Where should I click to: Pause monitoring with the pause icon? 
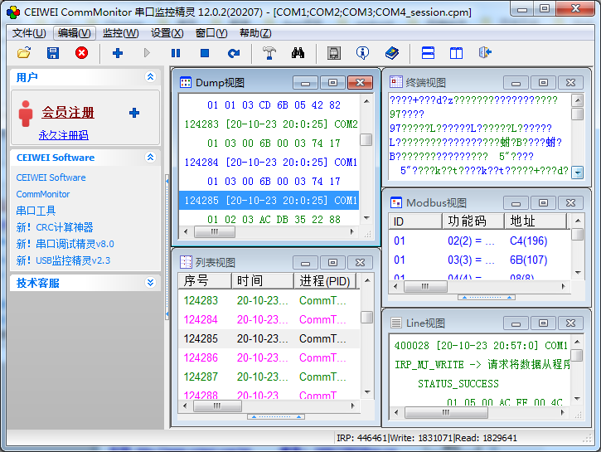[176, 53]
